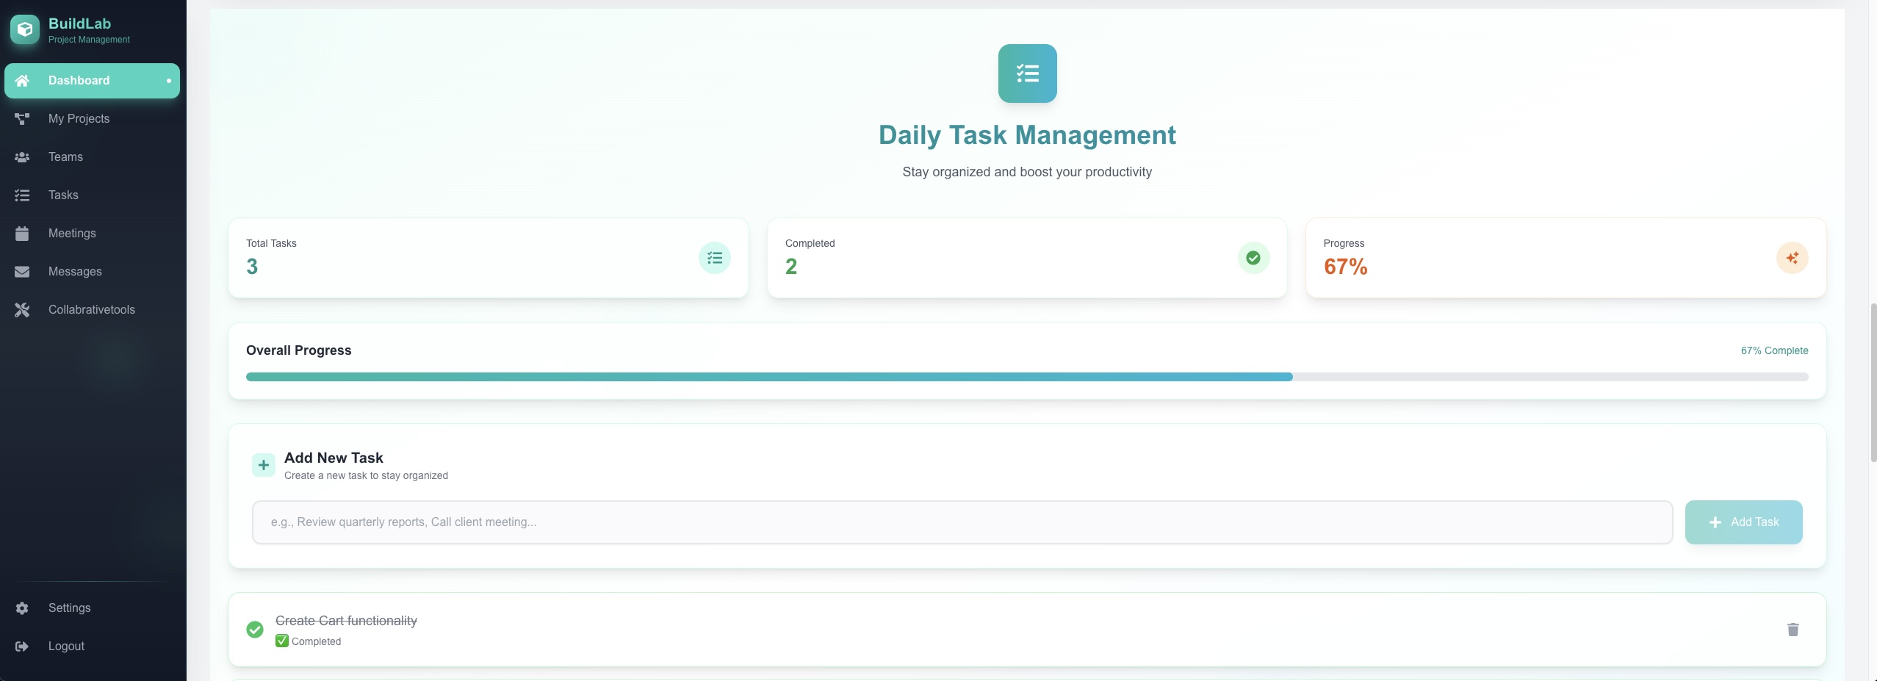
Task: Click the Daily Task Management checklist icon
Action: [x=1027, y=73]
